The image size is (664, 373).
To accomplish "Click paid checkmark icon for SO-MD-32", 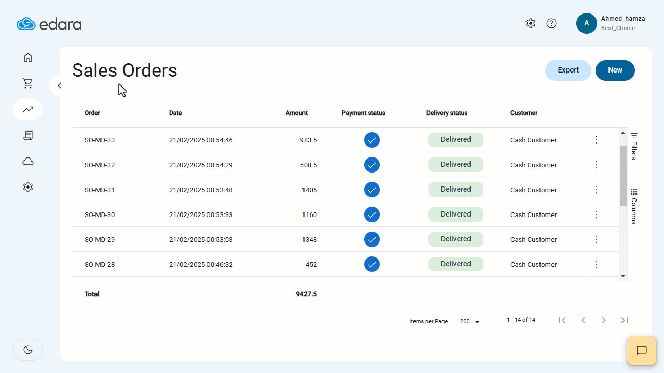I will pos(372,165).
